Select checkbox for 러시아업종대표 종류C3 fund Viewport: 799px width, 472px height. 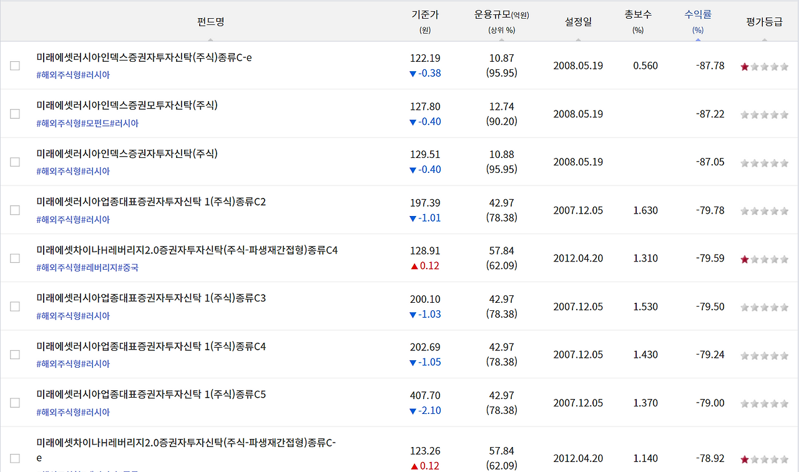click(x=15, y=307)
